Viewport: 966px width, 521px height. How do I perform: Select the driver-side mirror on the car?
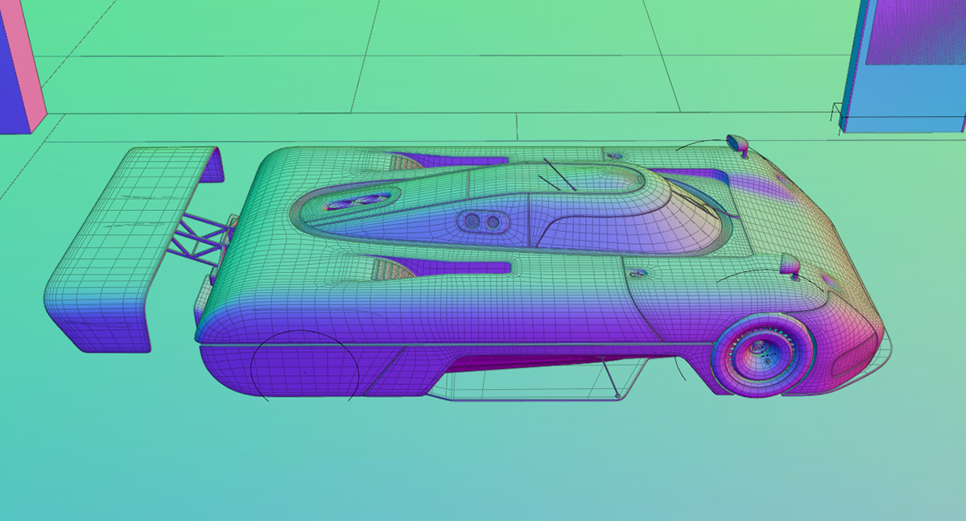click(x=791, y=266)
